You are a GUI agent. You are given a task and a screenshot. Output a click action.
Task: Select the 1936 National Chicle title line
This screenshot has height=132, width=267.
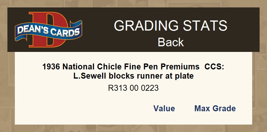(x=133, y=67)
